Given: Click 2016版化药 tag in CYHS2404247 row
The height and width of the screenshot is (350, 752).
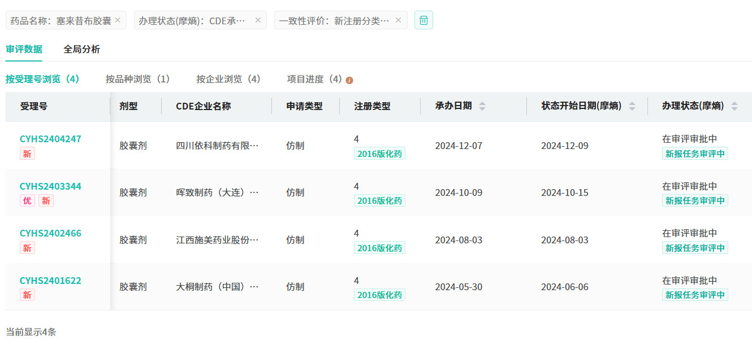Looking at the screenshot, I should tap(379, 154).
